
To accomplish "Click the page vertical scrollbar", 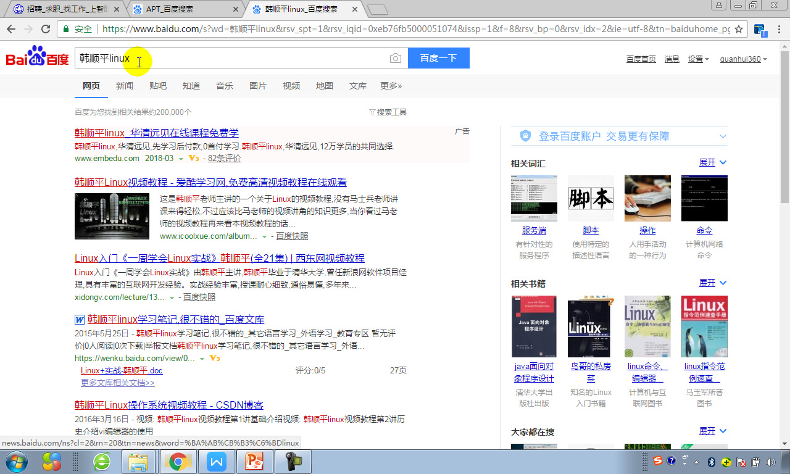I will click(784, 244).
